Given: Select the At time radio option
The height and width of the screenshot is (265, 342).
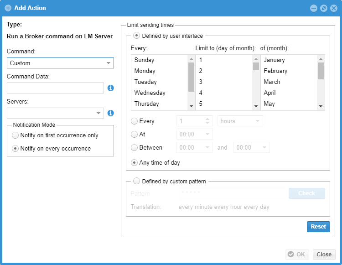Looking at the screenshot, I should [134, 135].
